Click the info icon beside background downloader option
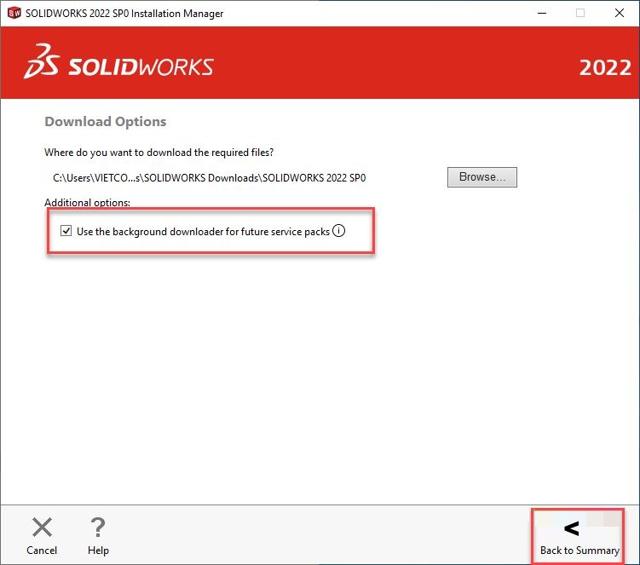The width and height of the screenshot is (640, 565). [338, 231]
